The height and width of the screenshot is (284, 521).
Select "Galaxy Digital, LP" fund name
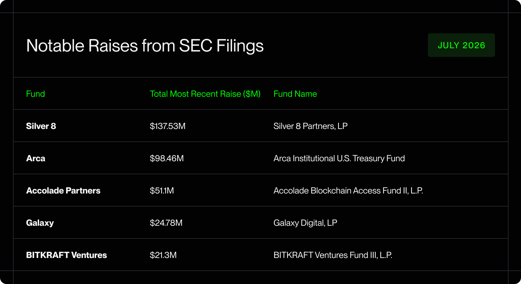(305, 223)
